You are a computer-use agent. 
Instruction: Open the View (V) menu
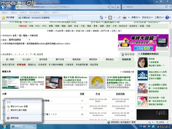point(23,13)
